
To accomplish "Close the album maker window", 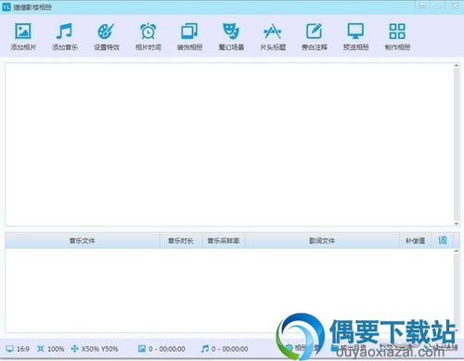I will (x=455, y=6).
